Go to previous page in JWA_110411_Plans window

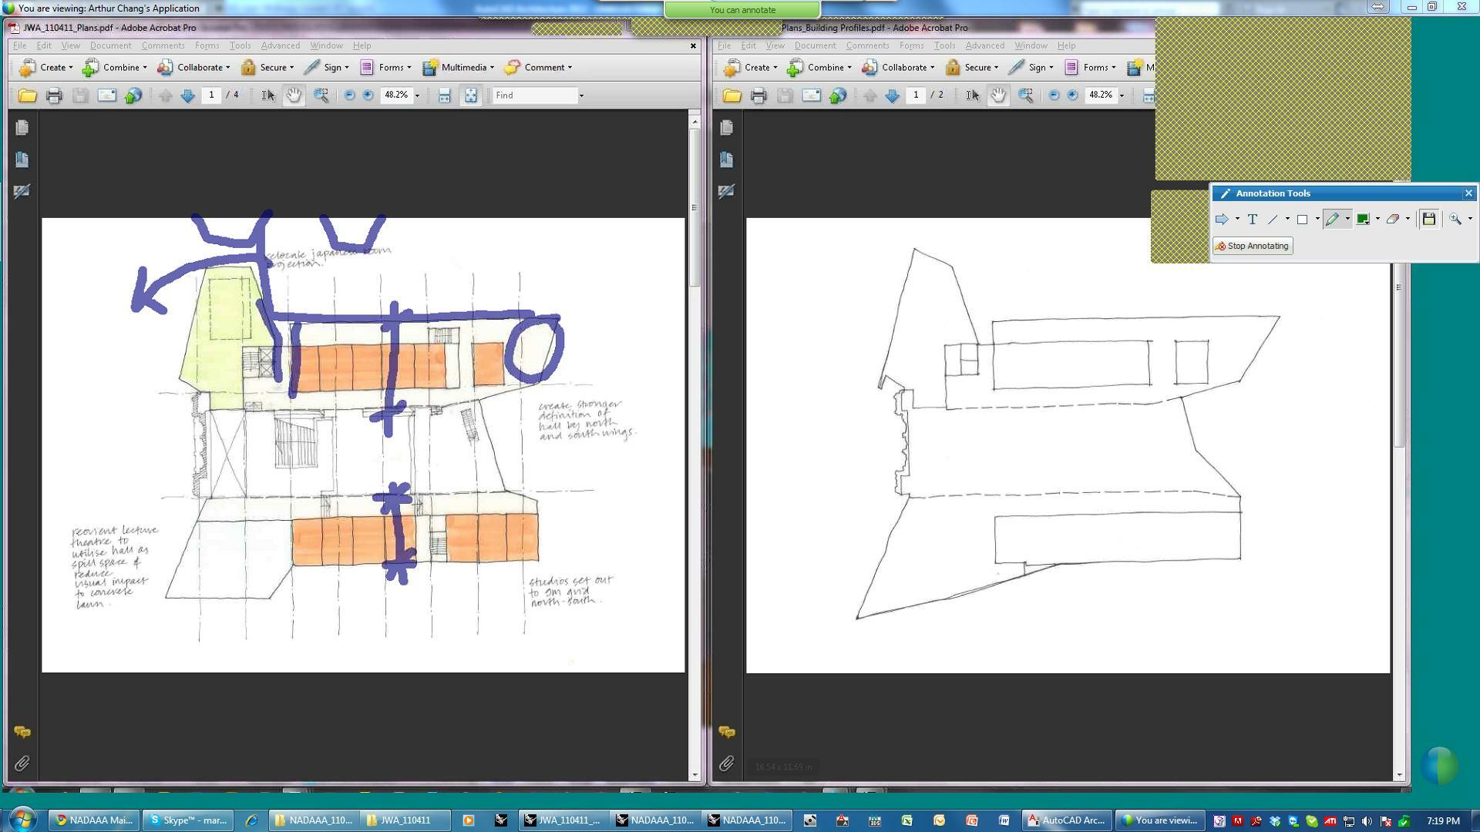coord(165,96)
